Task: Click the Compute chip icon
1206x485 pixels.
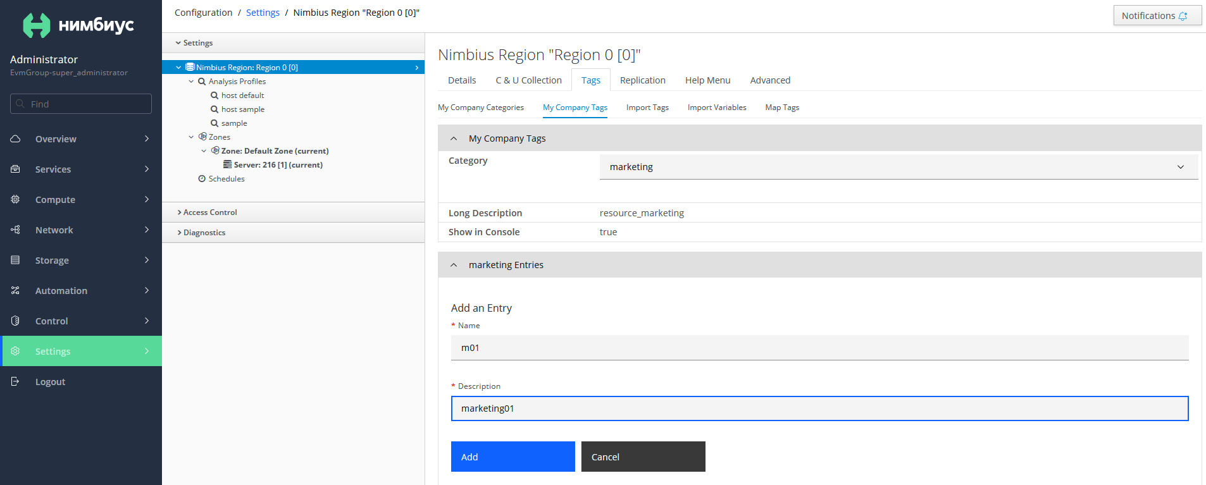Action: (x=15, y=199)
